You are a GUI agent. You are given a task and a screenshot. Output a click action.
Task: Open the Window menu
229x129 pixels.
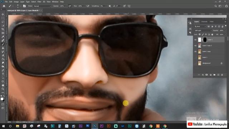tap(55, 2)
